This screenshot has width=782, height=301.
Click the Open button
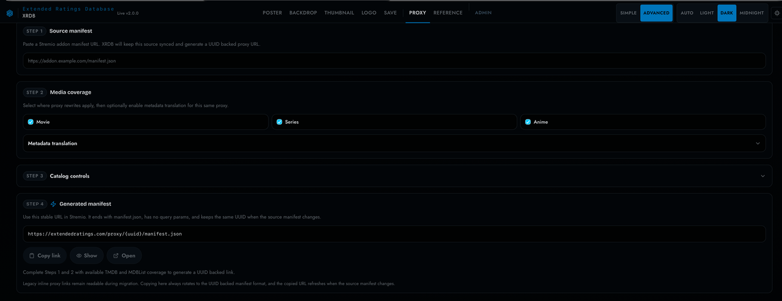(124, 256)
